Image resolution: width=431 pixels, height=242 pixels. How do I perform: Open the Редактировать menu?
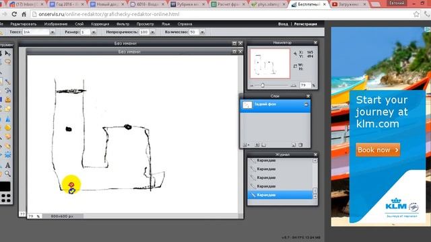(24, 24)
